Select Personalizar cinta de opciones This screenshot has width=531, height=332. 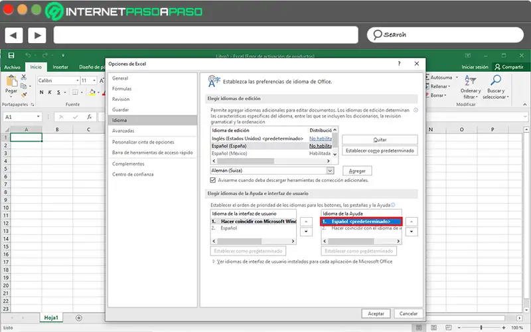coord(153,142)
